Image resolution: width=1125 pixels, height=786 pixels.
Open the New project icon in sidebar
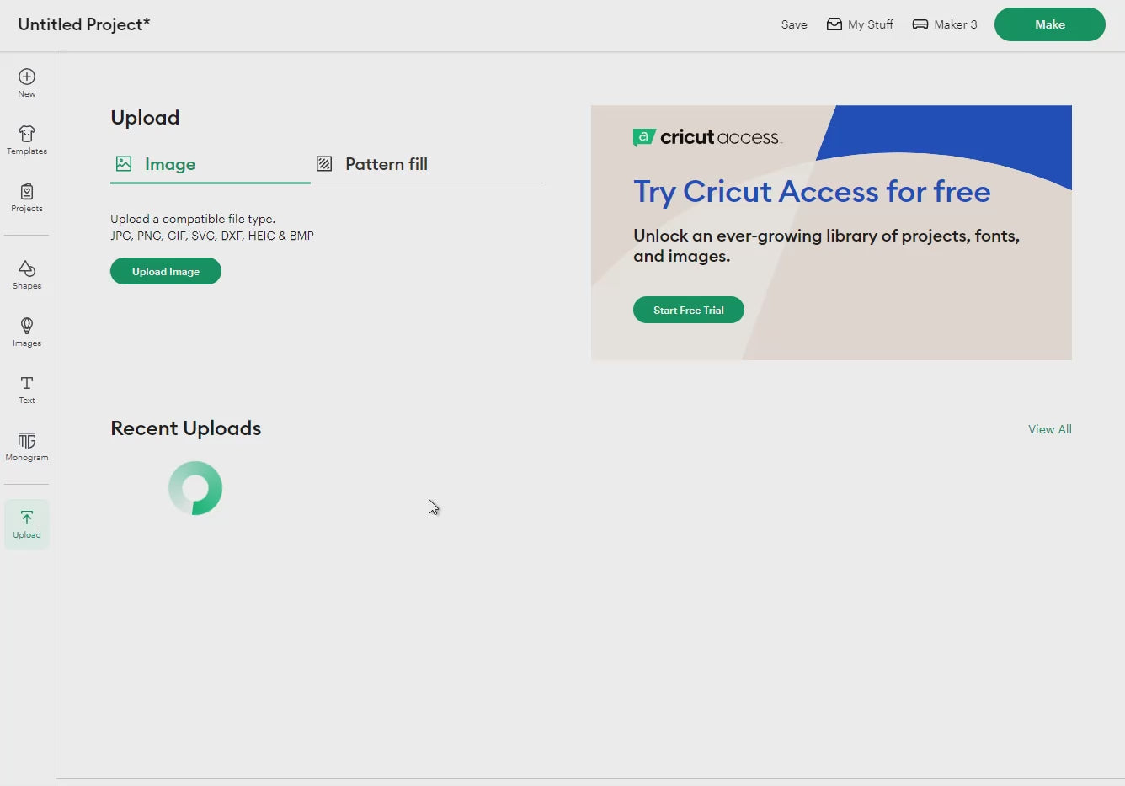pyautogui.click(x=27, y=83)
